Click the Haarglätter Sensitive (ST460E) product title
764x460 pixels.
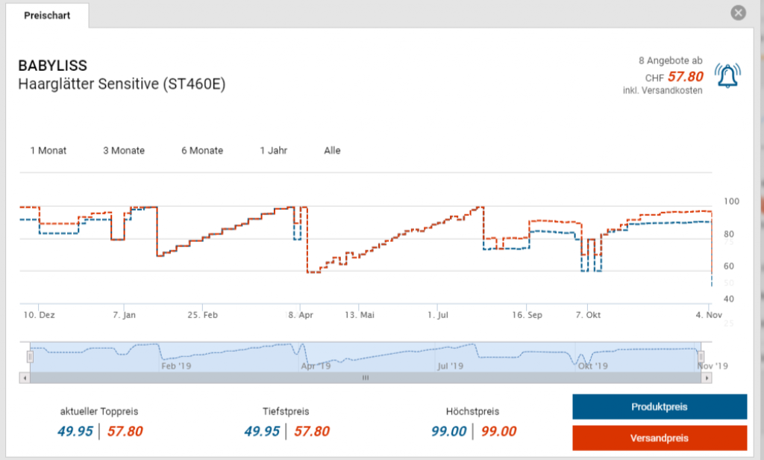coord(121,84)
